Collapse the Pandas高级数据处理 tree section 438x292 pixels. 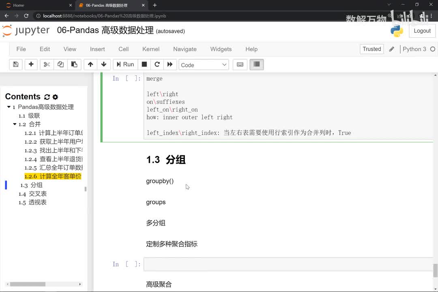pyautogui.click(x=9, y=107)
